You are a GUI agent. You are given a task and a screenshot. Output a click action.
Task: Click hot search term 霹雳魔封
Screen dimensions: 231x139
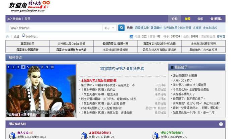click(x=156, y=28)
